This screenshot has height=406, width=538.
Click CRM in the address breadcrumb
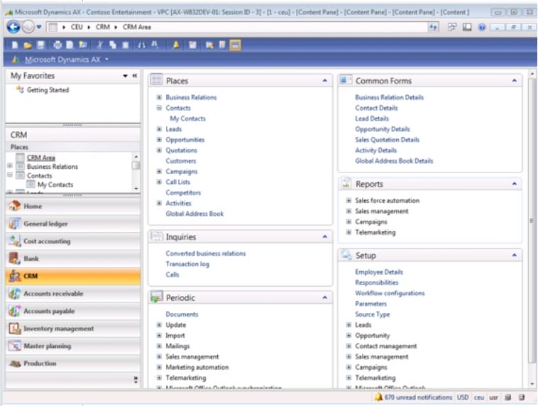click(x=103, y=27)
